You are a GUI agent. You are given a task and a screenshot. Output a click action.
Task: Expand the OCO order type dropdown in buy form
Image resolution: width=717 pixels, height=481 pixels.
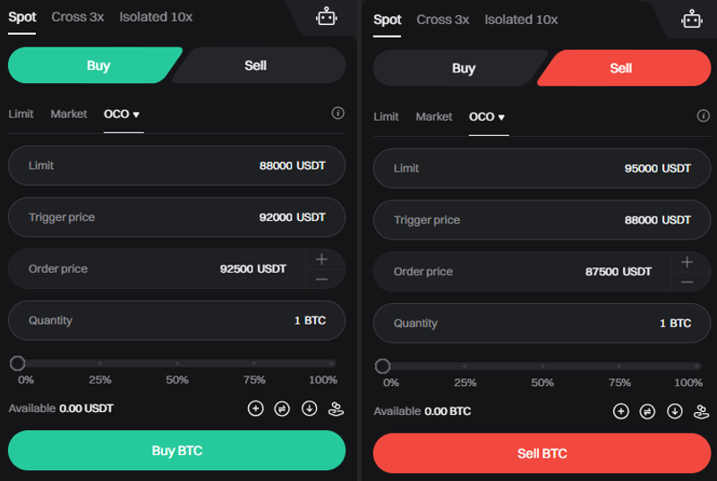point(123,114)
